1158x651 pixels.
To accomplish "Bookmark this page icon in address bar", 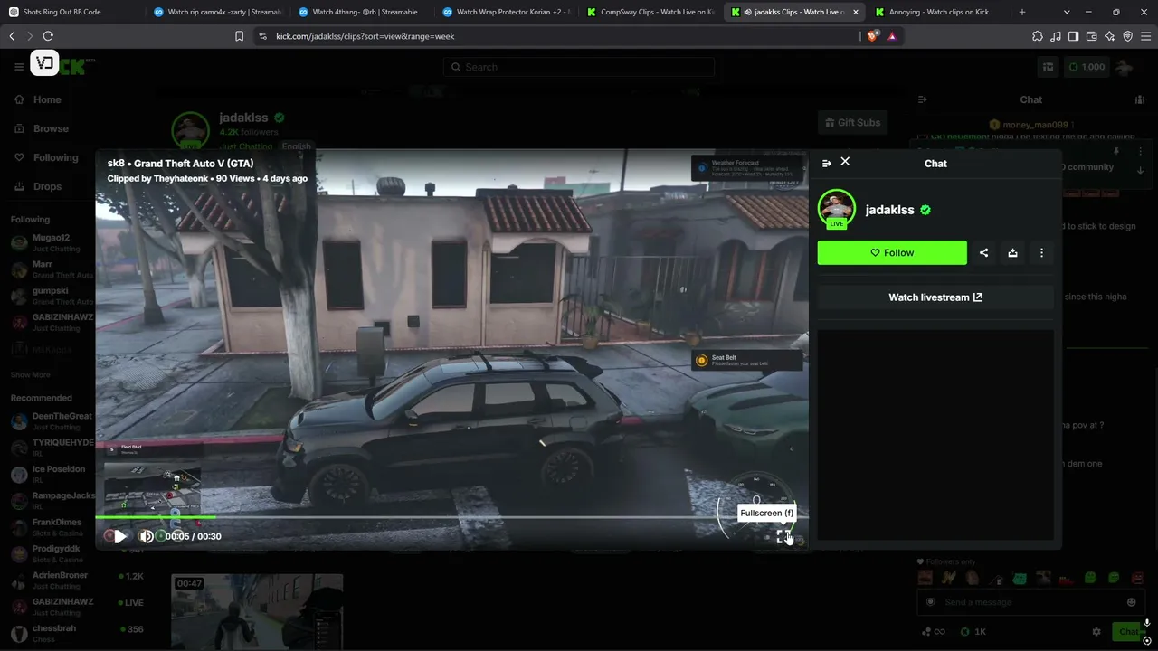I will 239,36.
